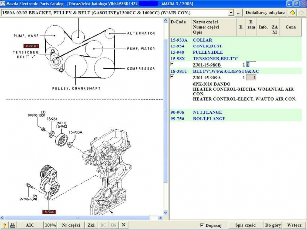The height and width of the screenshot is (230, 307).
Task: Click the Do góry button
Action: click(x=273, y=225)
